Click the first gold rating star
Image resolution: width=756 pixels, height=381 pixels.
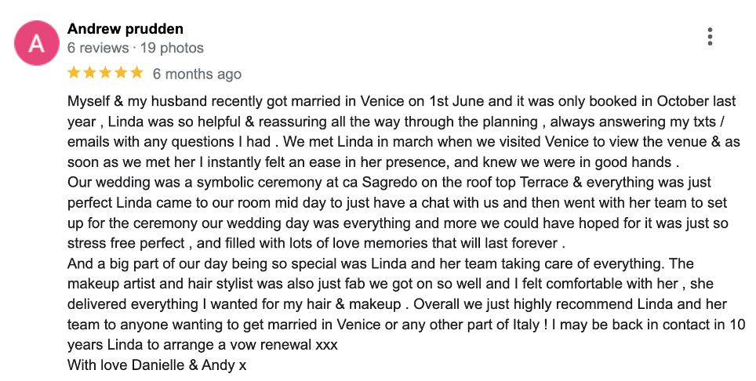click(74, 73)
